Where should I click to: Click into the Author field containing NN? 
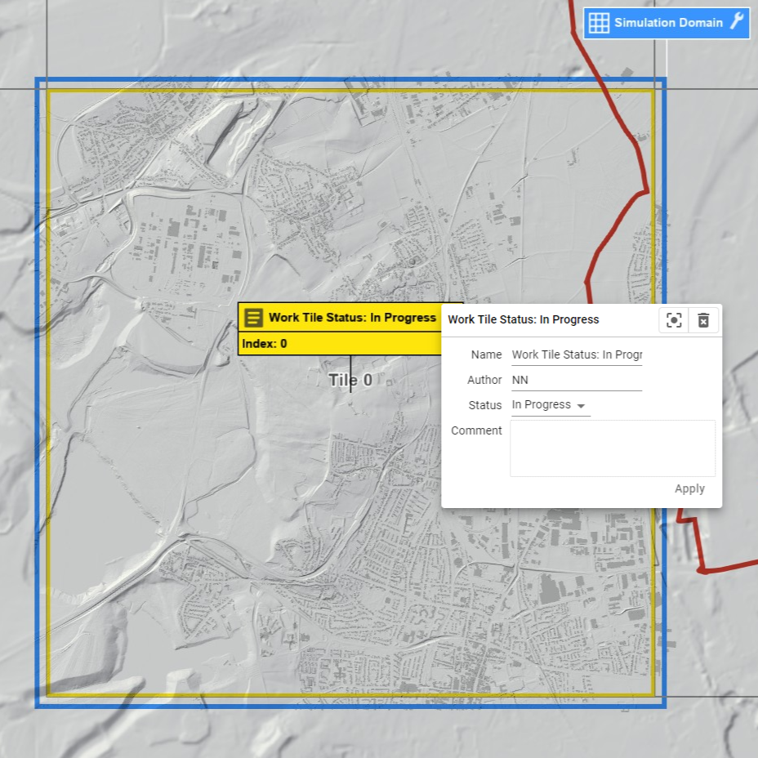point(576,381)
